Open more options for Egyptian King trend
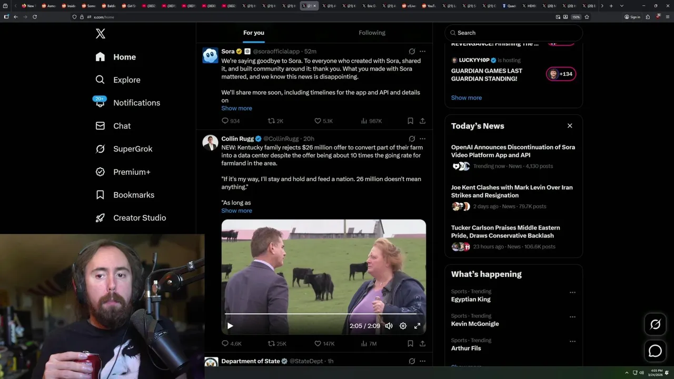The width and height of the screenshot is (674, 379). pyautogui.click(x=572, y=293)
